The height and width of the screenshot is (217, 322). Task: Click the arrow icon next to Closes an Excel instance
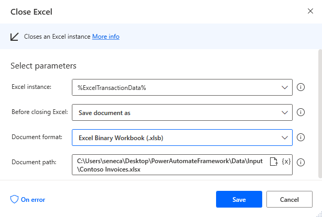point(14,37)
